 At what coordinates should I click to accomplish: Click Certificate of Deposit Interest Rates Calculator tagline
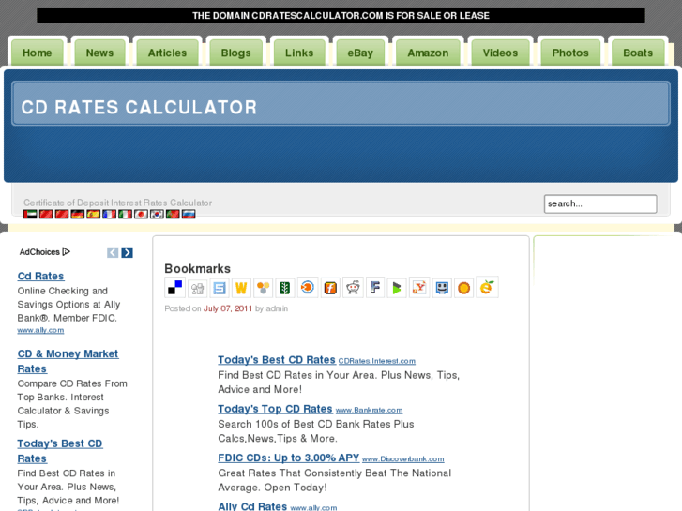tap(118, 203)
